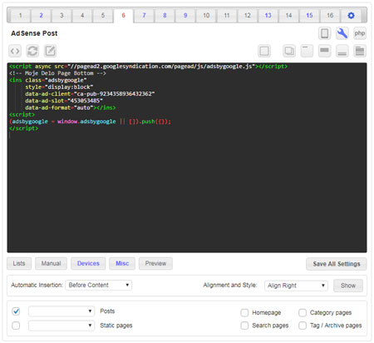This screenshot has width=374, height=343.
Task: Switch to block tab 3
Action: pyautogui.click(x=62, y=15)
